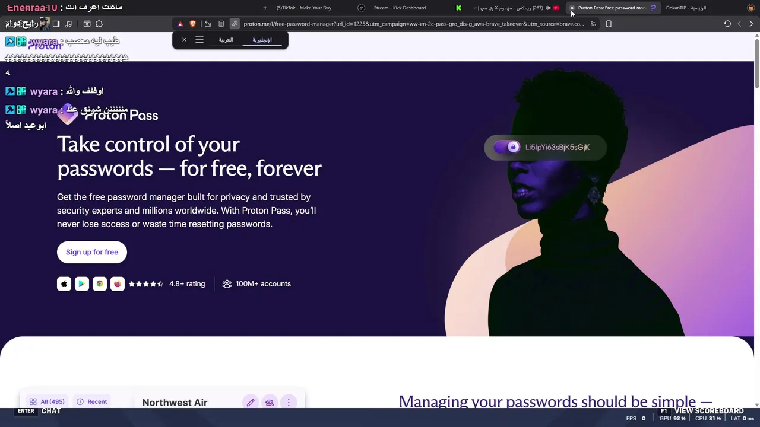Click generated password Li5IpYi63sBjK5sGjK
760x427 pixels.
[x=558, y=147]
